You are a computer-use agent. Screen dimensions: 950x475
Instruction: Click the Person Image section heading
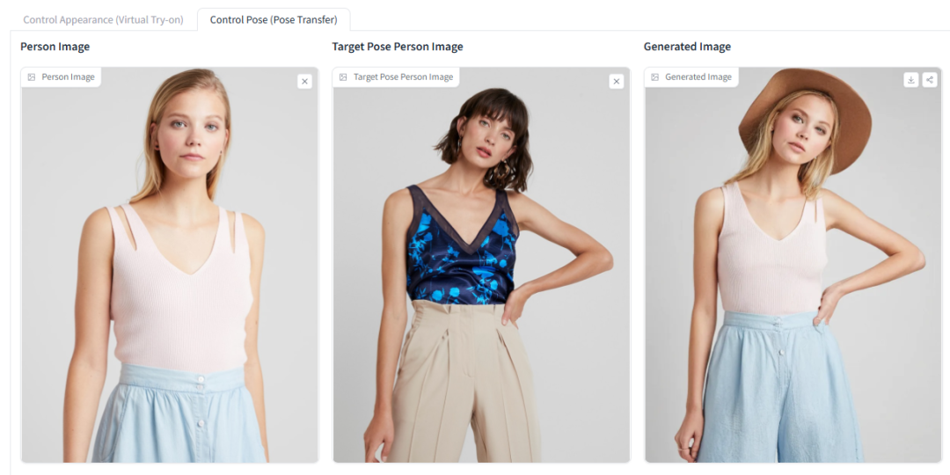(x=55, y=47)
